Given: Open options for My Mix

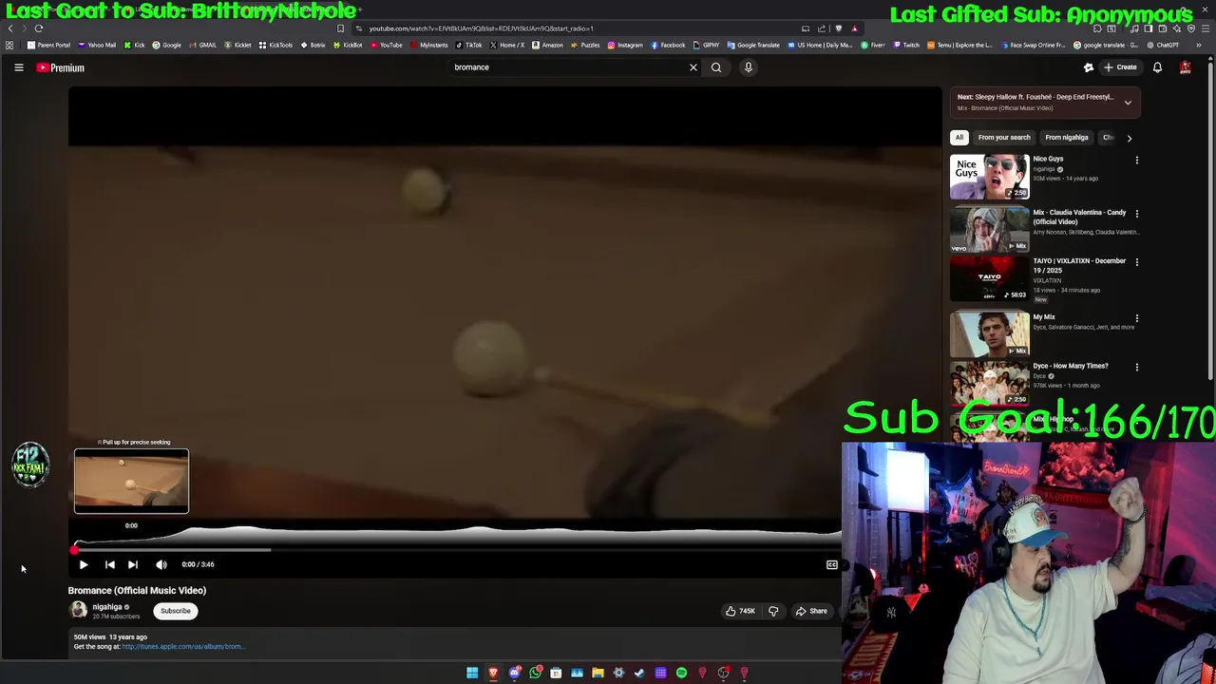Looking at the screenshot, I should click(x=1137, y=318).
